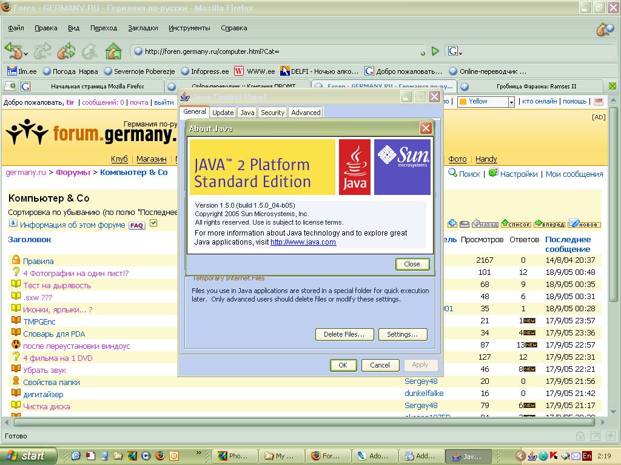Click the 'кто онлайн' link
Viewport: 621px width, 465px height.
click(x=539, y=101)
